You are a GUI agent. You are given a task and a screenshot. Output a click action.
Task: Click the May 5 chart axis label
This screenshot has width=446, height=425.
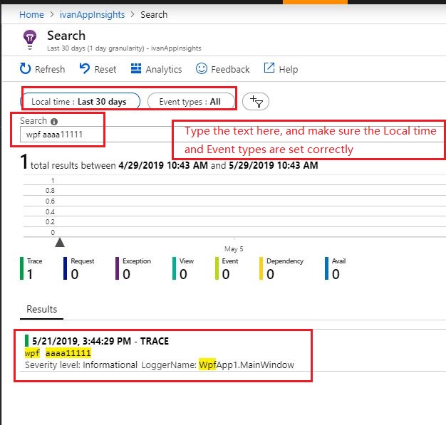tap(234, 249)
